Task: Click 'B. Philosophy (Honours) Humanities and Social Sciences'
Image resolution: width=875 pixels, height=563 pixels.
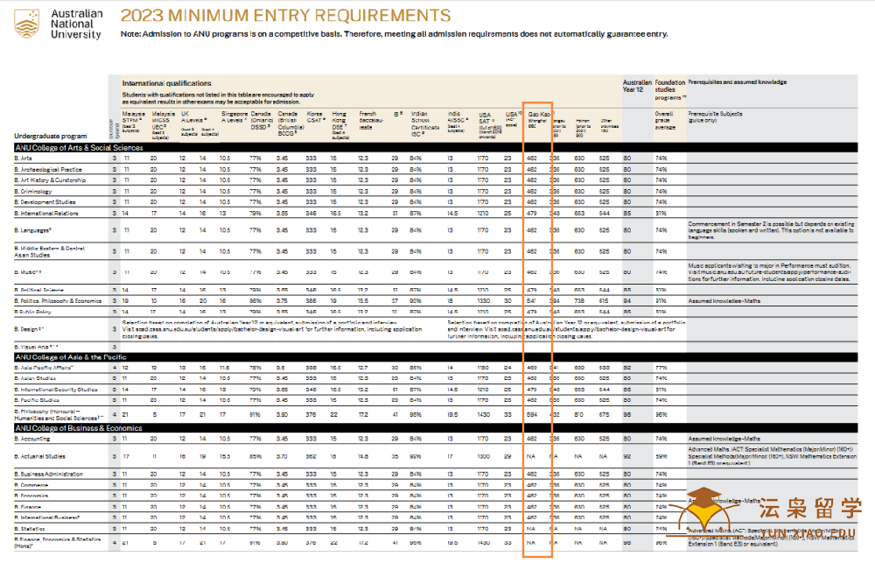Action: click(59, 414)
